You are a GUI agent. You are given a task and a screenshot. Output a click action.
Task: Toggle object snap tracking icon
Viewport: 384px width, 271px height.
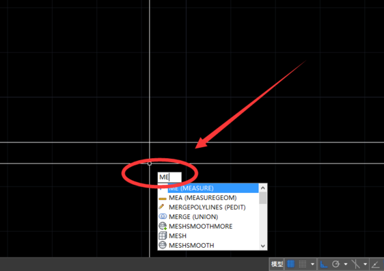pyautogui.click(x=375, y=264)
